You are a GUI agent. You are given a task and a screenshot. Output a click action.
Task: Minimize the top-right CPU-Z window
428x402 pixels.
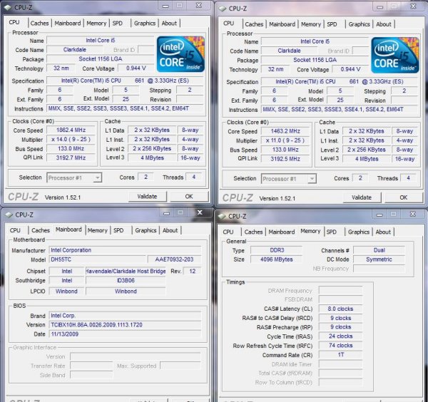tap(379, 7)
